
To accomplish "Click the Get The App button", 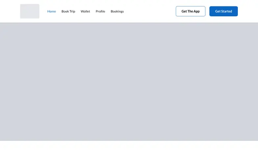I will tap(191, 11).
